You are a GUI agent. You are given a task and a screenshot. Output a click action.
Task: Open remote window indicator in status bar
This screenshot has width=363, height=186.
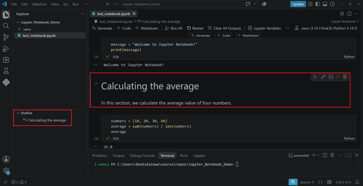(x=6, y=182)
